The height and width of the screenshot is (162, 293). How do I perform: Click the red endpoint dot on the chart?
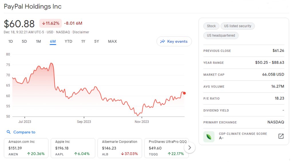tap(184, 93)
